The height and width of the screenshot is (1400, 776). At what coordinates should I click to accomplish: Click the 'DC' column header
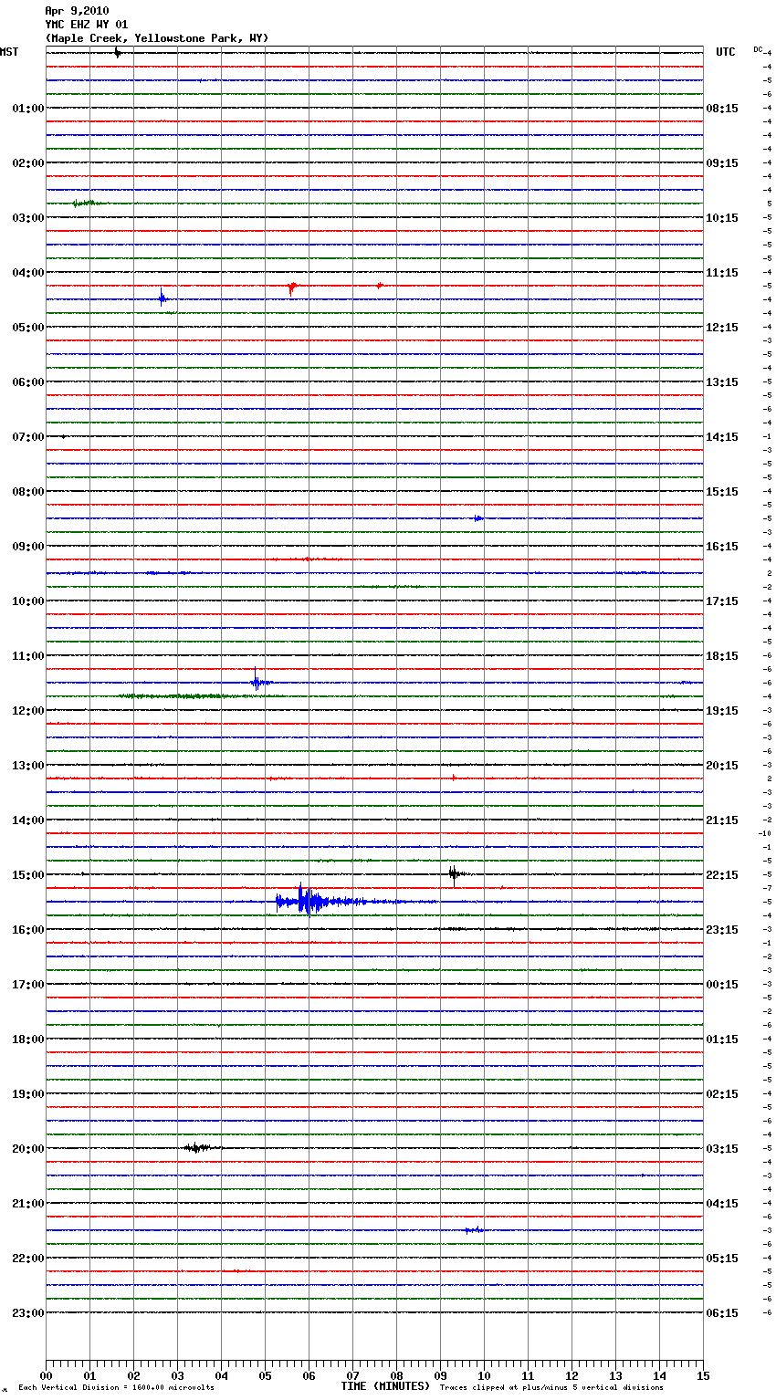[758, 49]
